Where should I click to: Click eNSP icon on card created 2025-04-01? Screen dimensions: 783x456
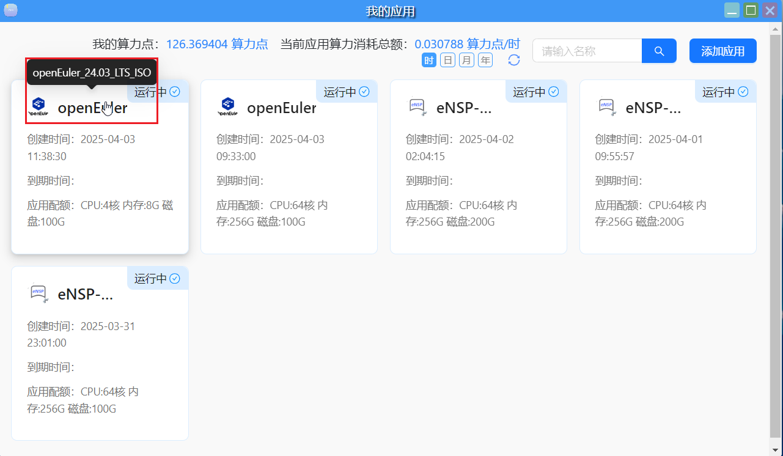607,107
